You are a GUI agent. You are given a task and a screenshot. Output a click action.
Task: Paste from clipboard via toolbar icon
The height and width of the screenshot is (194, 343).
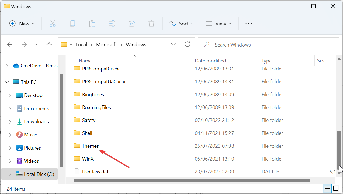[92, 24]
